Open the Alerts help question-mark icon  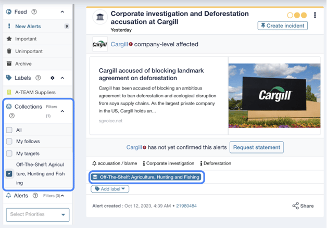coord(35,196)
